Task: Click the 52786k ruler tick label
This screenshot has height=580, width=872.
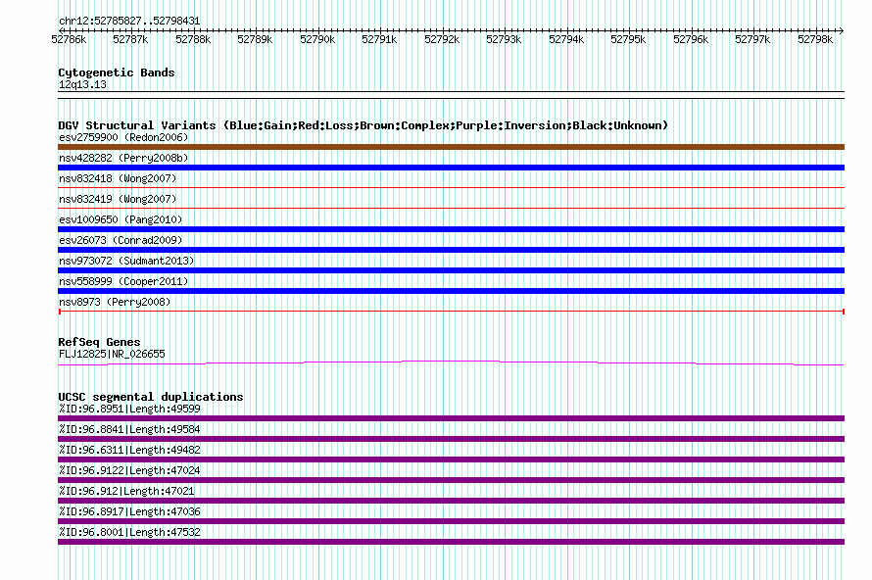Action: click(69, 39)
